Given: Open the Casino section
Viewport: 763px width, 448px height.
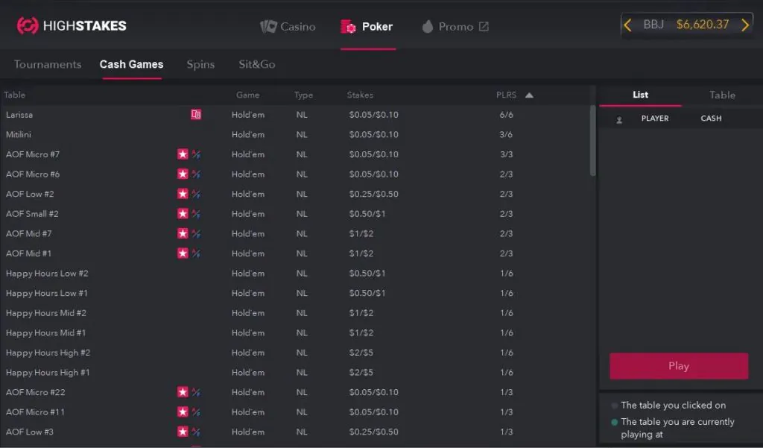Looking at the screenshot, I should (288, 27).
